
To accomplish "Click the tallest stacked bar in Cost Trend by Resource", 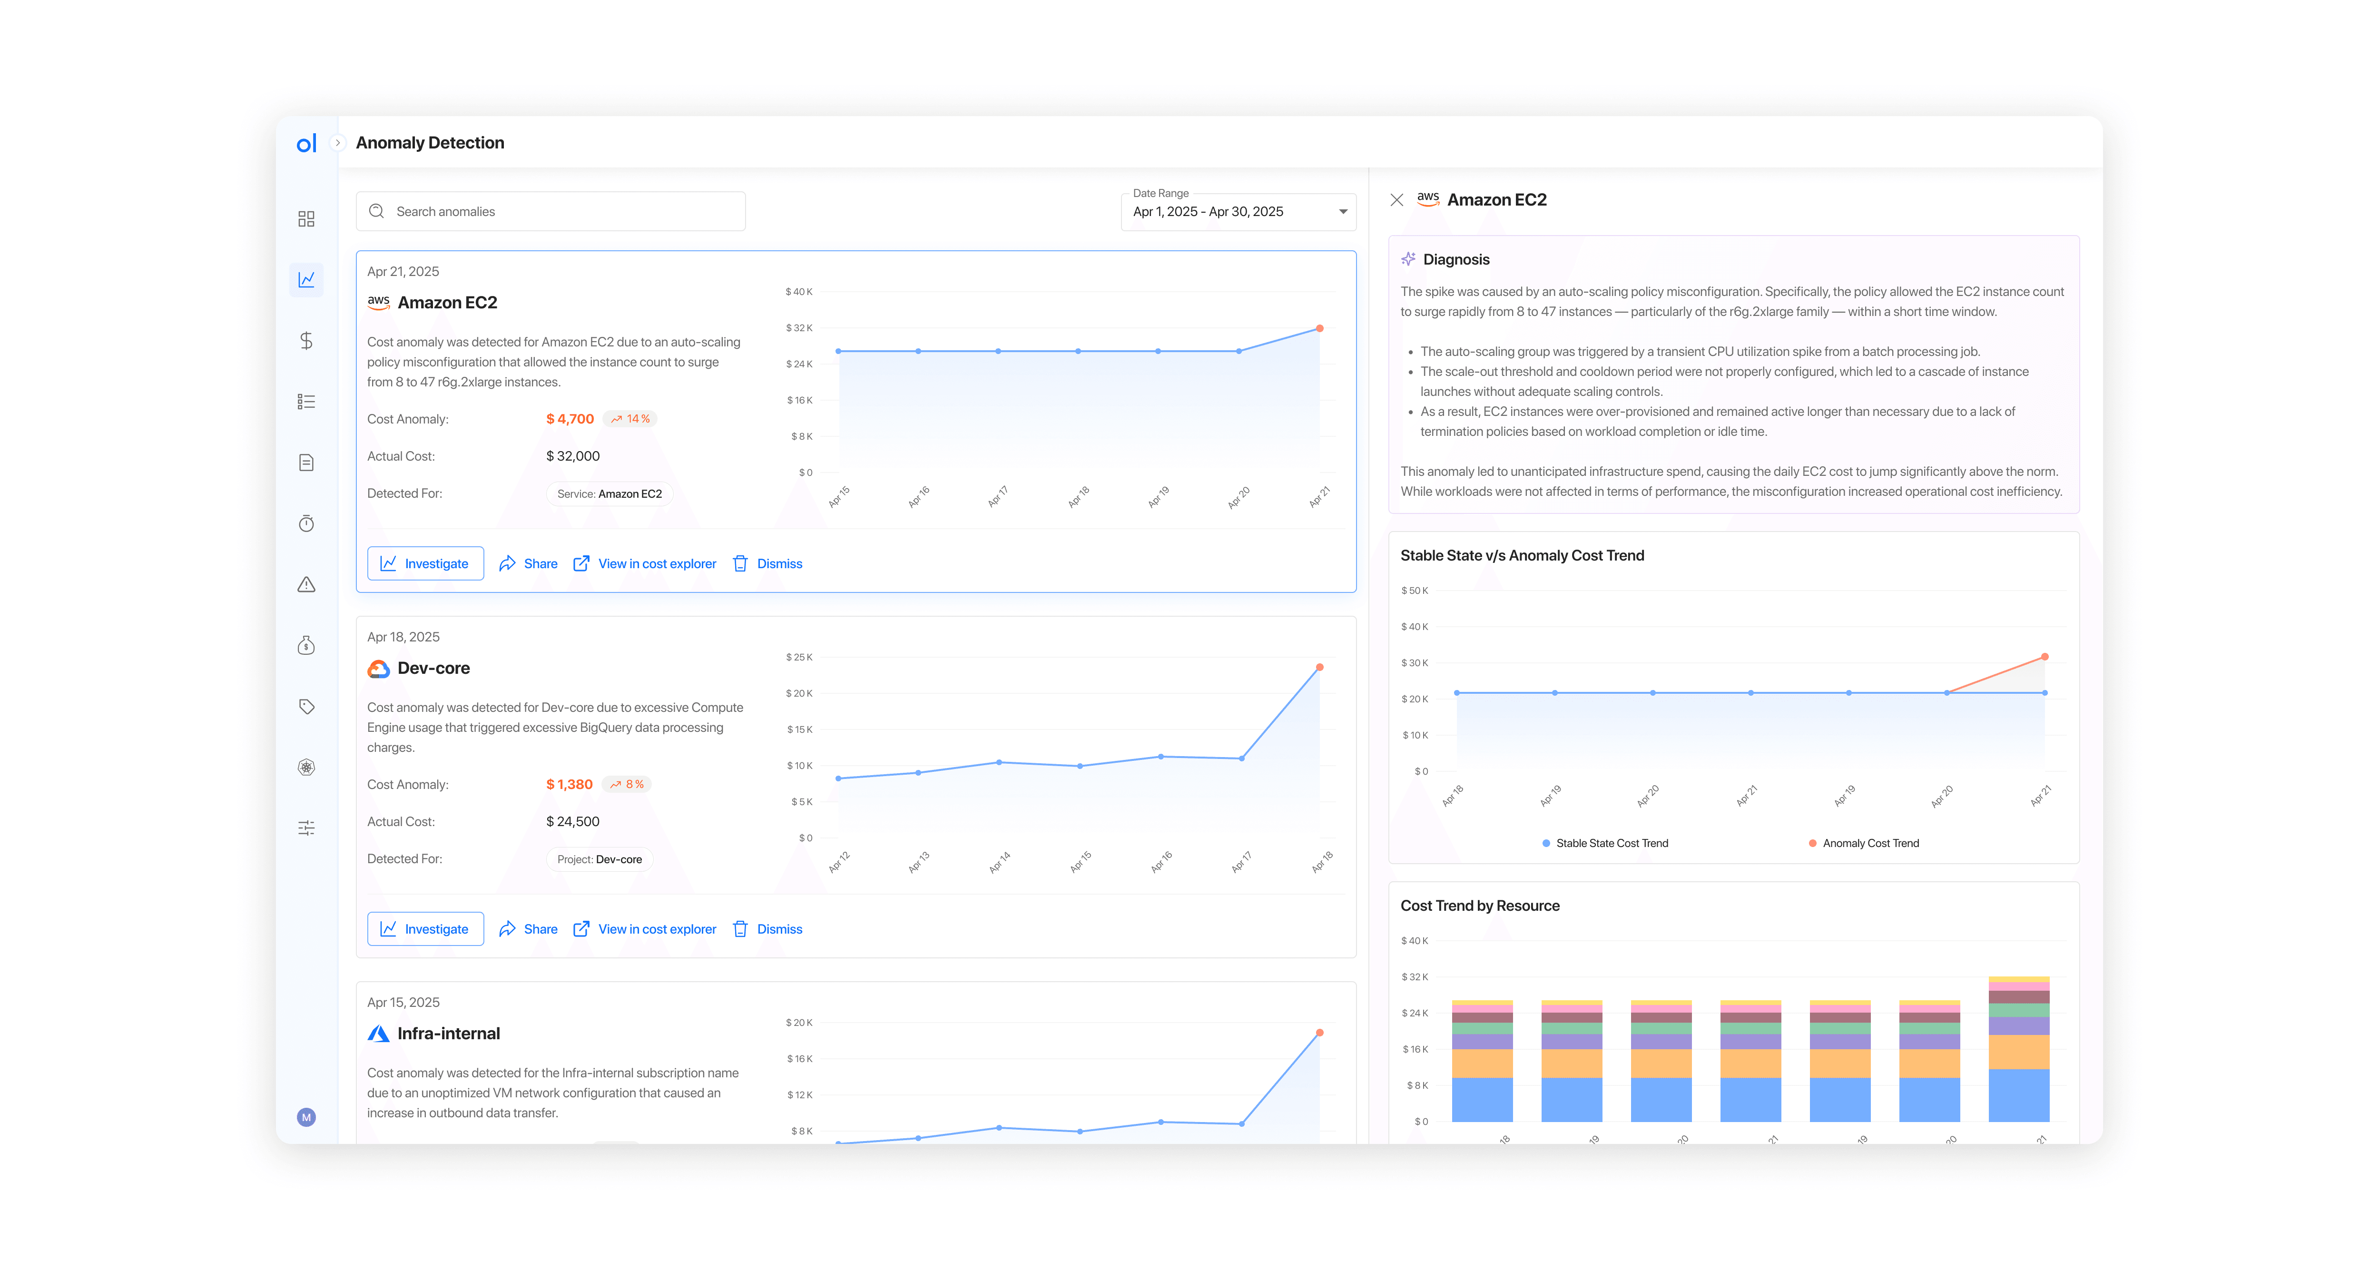I will tap(2019, 1049).
